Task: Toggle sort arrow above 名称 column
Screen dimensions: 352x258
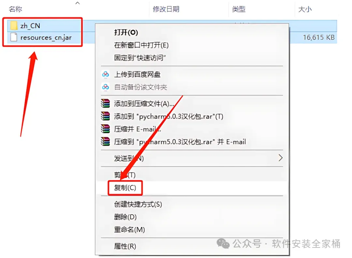Action: click(78, 3)
